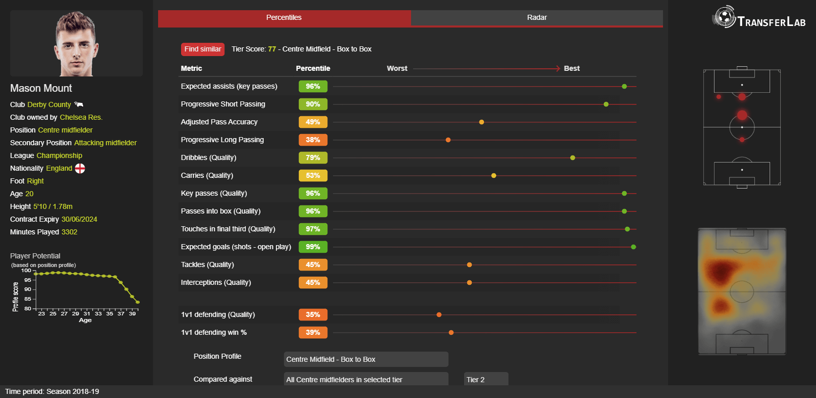Click the Contract Expiry date 30/06/2024
The image size is (816, 398).
click(x=79, y=219)
